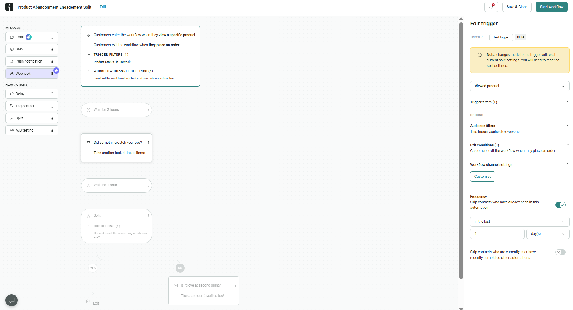Click the trigger lightning icon in the trigger card
The image size is (573, 310).
[x=89, y=35]
